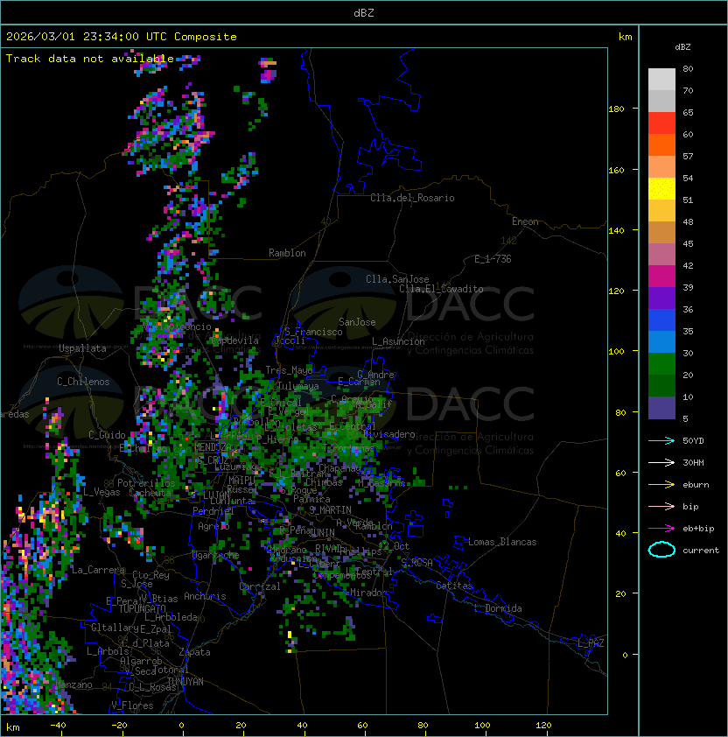
Task: Click the yellow eburn arrow legend icon
Action: coord(661,484)
